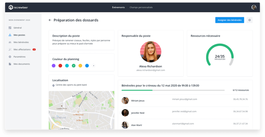Click Assigner des bénévoles button

pyautogui.click(x=230, y=20)
